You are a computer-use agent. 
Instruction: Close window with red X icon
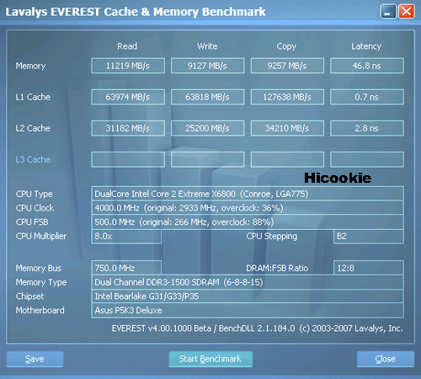(x=407, y=12)
